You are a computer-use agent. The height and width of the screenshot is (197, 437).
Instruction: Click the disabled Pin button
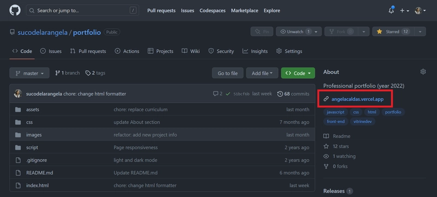262,32
